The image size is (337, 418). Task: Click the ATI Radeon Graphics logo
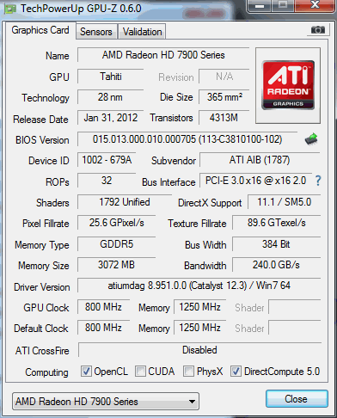point(288,85)
